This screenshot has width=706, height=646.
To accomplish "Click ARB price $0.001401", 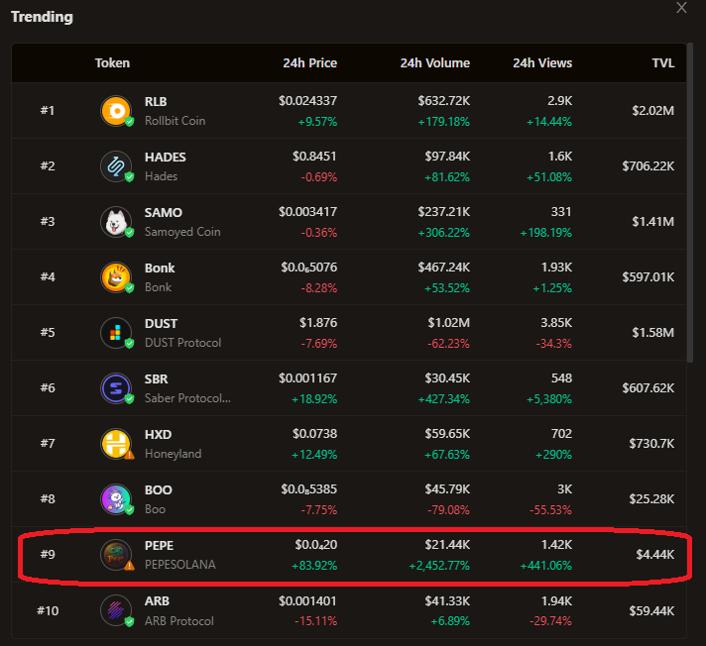I will (x=307, y=601).
